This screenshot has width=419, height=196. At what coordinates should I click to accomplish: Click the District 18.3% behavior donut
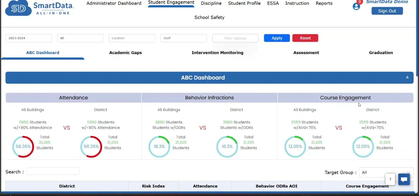point(228,147)
